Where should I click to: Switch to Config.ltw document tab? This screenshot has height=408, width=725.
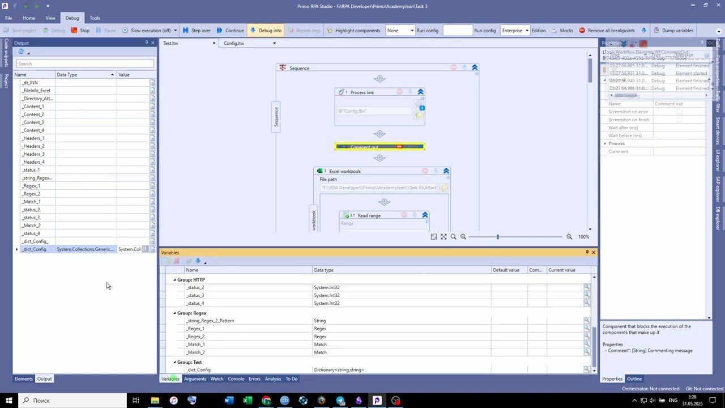tap(234, 43)
